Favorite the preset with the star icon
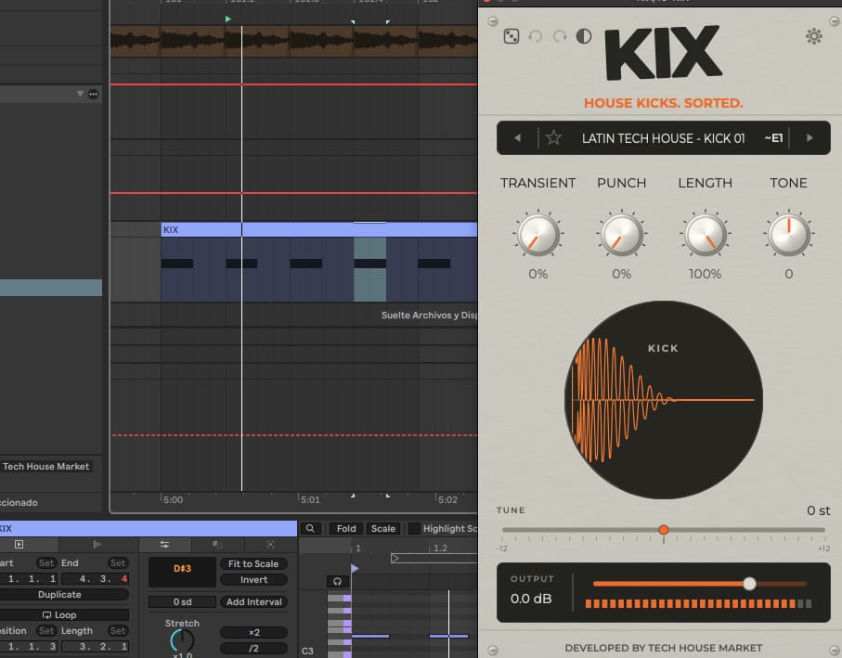This screenshot has height=658, width=842. (x=553, y=138)
